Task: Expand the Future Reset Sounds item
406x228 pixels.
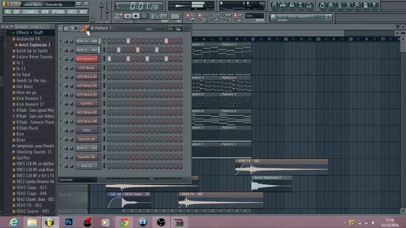Action: coord(32,57)
